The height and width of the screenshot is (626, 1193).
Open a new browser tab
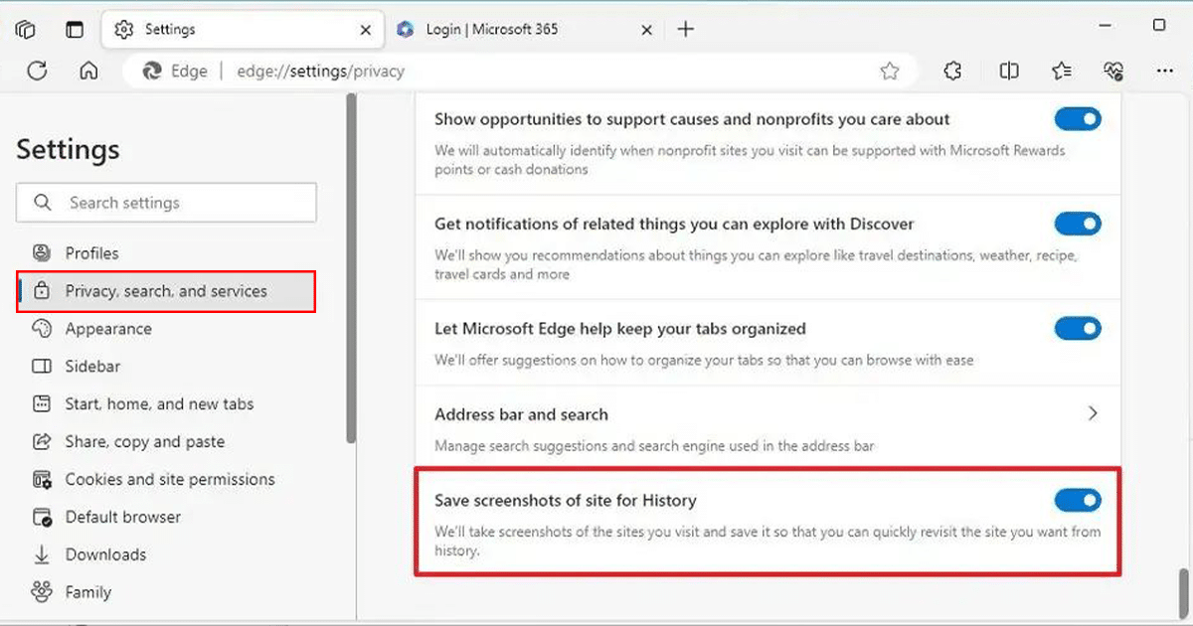(685, 30)
